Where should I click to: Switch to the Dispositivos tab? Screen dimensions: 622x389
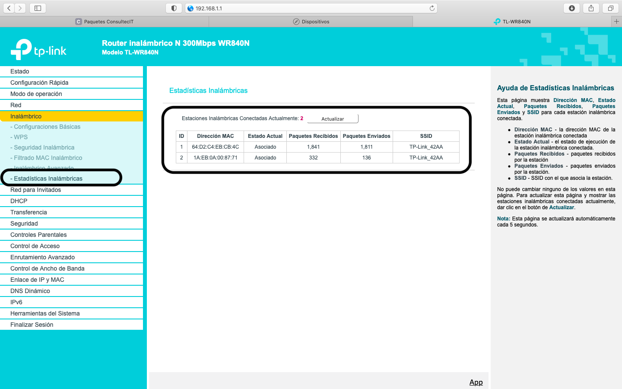[x=311, y=22]
